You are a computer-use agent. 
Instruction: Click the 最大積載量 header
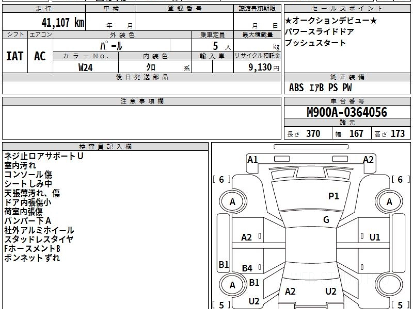pyautogui.click(x=257, y=35)
